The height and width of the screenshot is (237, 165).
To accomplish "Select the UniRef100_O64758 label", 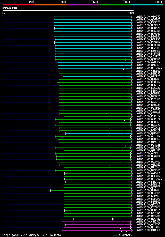I will [148, 216].
